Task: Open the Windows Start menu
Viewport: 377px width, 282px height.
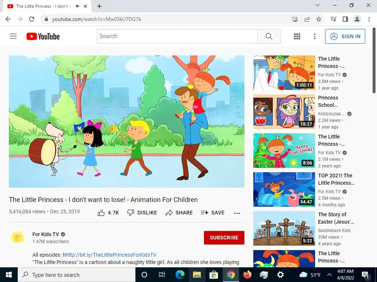Action: point(9,275)
